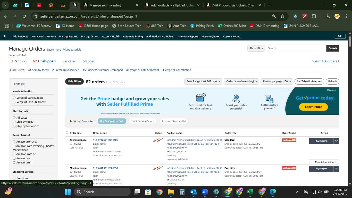The image size is (352, 198).
Task: Select Verge of Cancellation radio button
Action: click(14, 98)
